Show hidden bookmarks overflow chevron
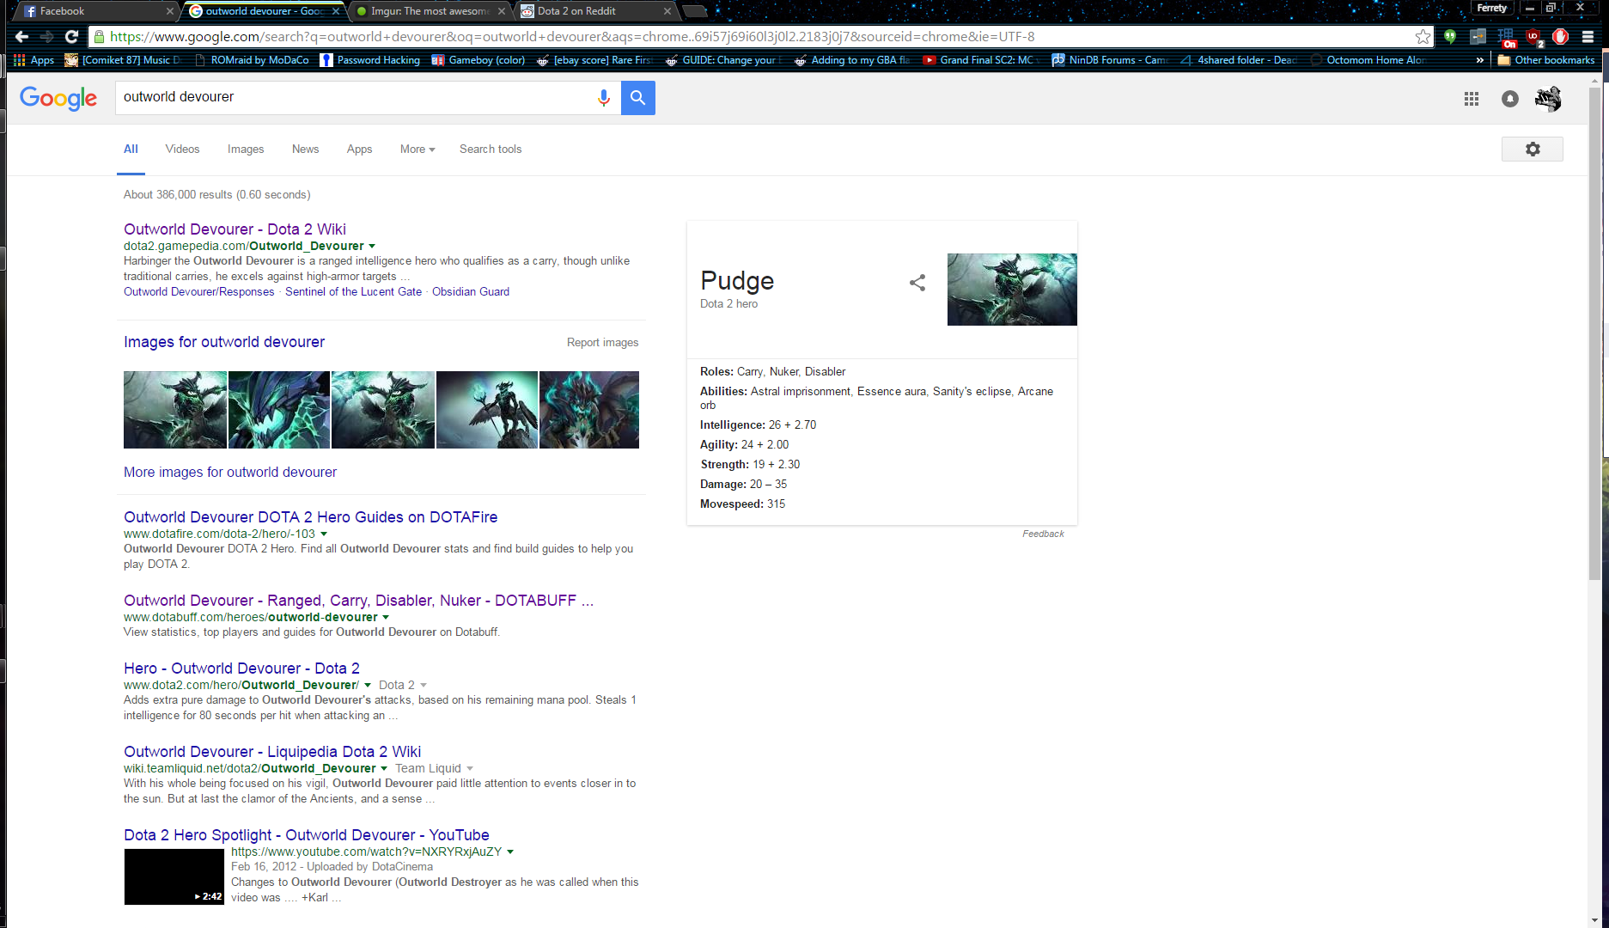 click(1479, 60)
